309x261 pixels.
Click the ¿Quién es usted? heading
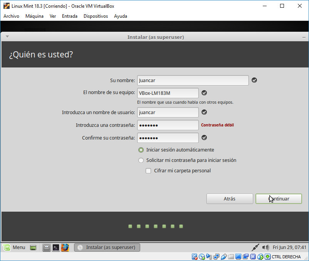tap(41, 55)
